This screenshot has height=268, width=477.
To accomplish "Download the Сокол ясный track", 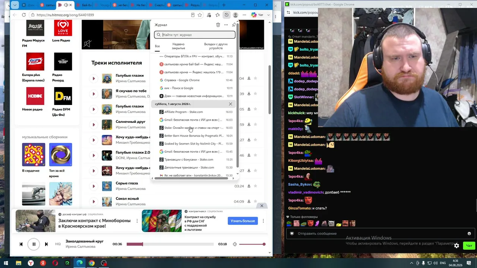I will tap(249, 201).
